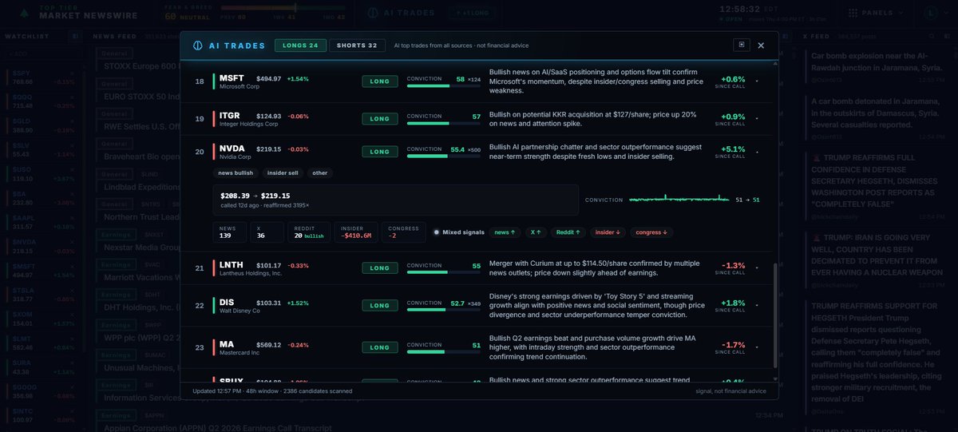Viewport: 958px width, 432px height.
Task: Click the AI Trades list scrollbar thumb
Action: 775,317
